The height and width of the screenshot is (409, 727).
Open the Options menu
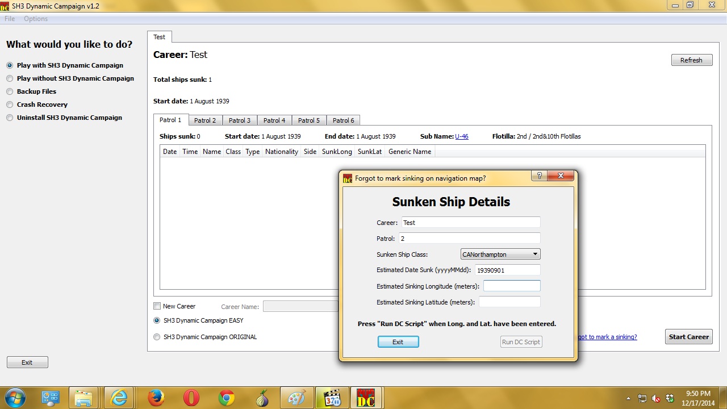(x=36, y=19)
